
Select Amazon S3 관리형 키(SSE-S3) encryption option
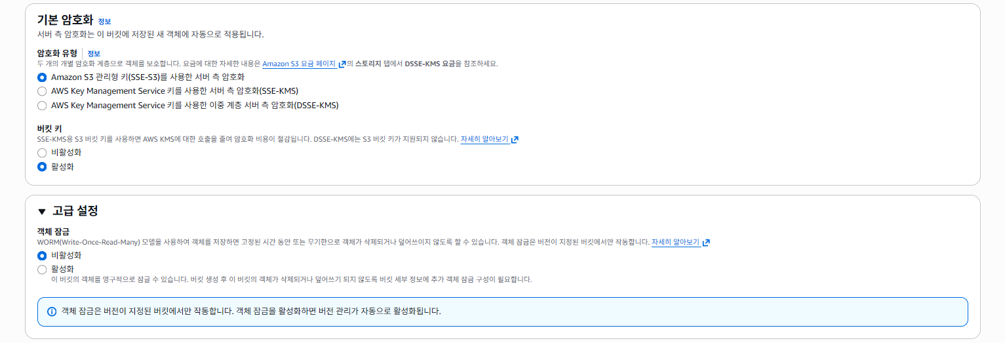coord(42,77)
